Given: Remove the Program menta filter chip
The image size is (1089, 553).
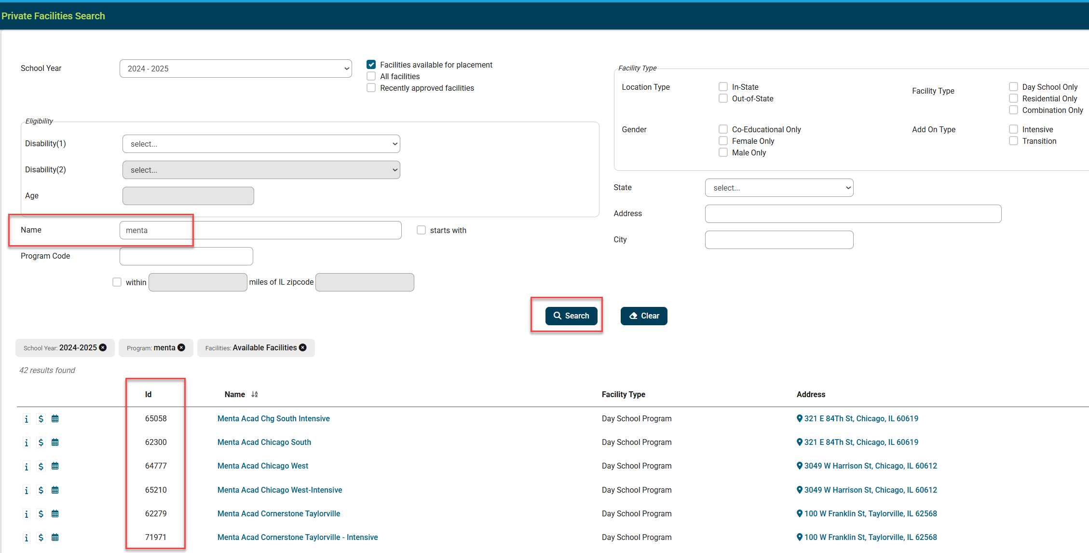Looking at the screenshot, I should (181, 347).
